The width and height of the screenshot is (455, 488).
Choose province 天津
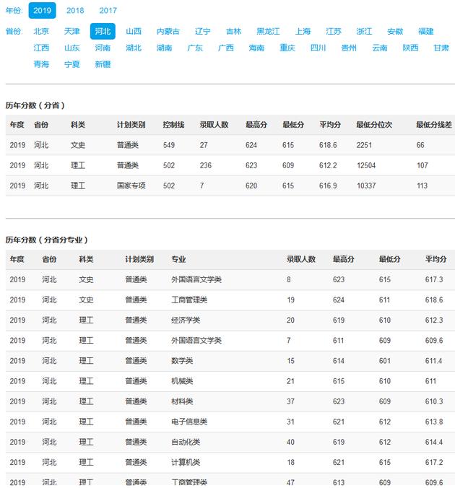coord(72,32)
